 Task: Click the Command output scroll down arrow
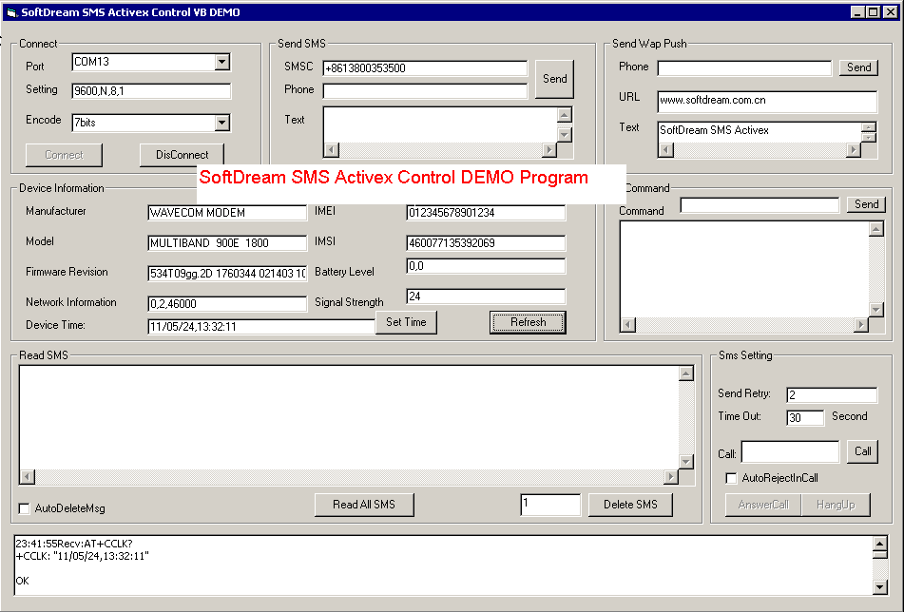(876, 310)
